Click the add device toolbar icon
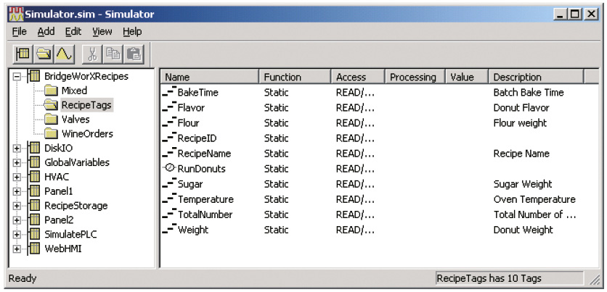This screenshot has width=607, height=292. 23,54
